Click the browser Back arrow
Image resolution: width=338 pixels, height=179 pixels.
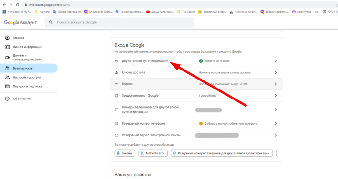click(4, 5)
